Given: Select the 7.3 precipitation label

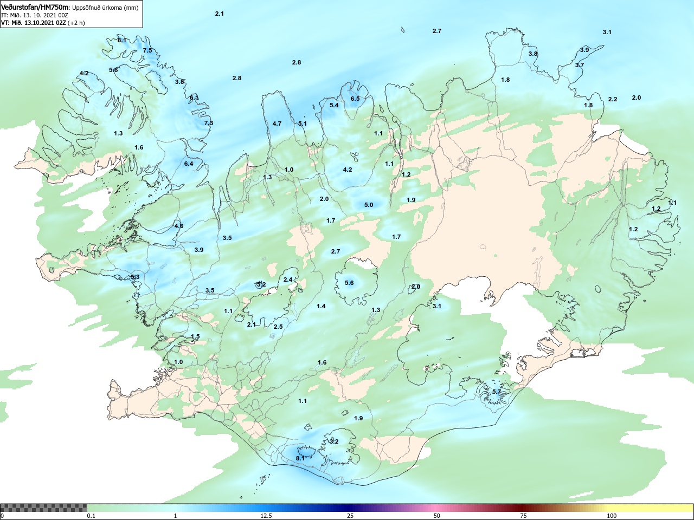Looking at the screenshot, I should point(209,123).
